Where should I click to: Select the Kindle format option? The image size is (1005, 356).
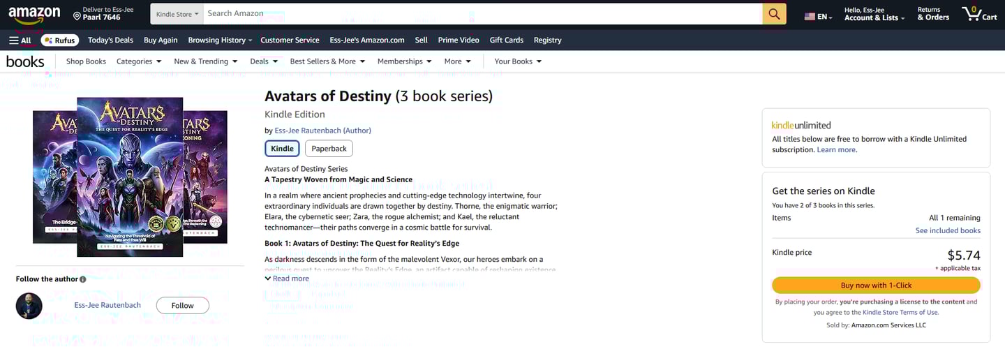click(x=283, y=149)
